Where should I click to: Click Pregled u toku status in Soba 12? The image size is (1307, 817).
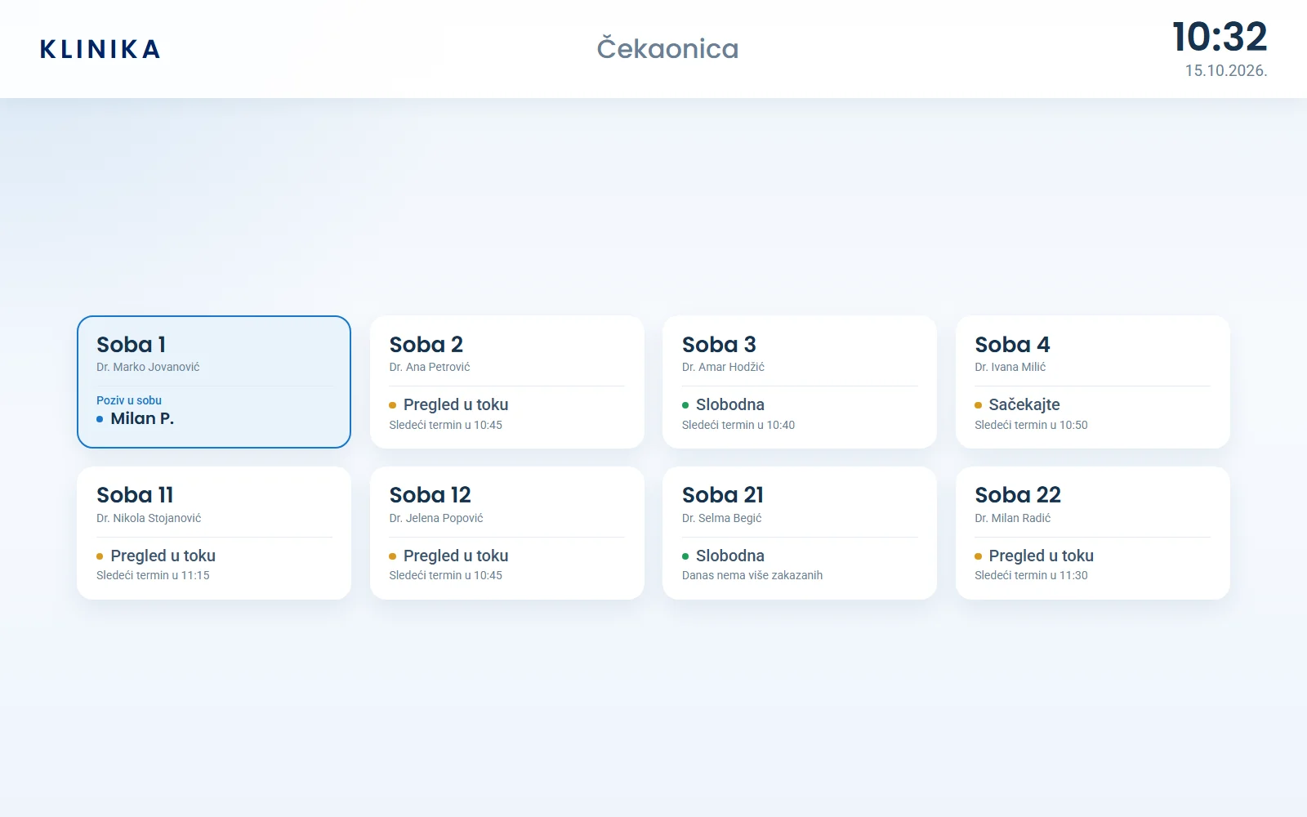(x=456, y=556)
